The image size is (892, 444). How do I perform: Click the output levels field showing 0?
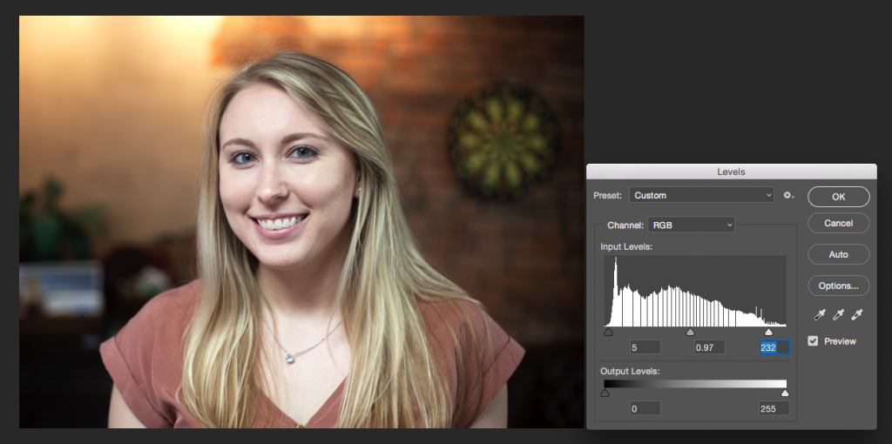(645, 408)
